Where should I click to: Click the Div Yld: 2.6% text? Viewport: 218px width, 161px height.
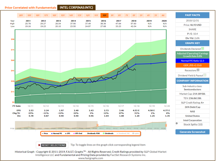192,38
